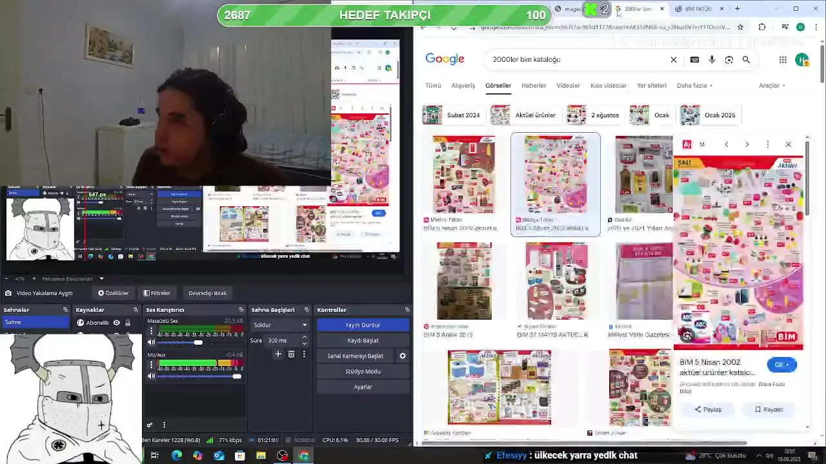
Task: Toggle Stüdyo Modu in OBS
Action: click(x=363, y=371)
